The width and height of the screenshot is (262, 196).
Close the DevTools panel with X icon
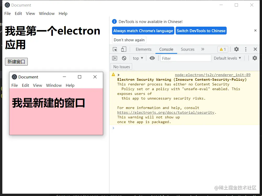pos(255,49)
